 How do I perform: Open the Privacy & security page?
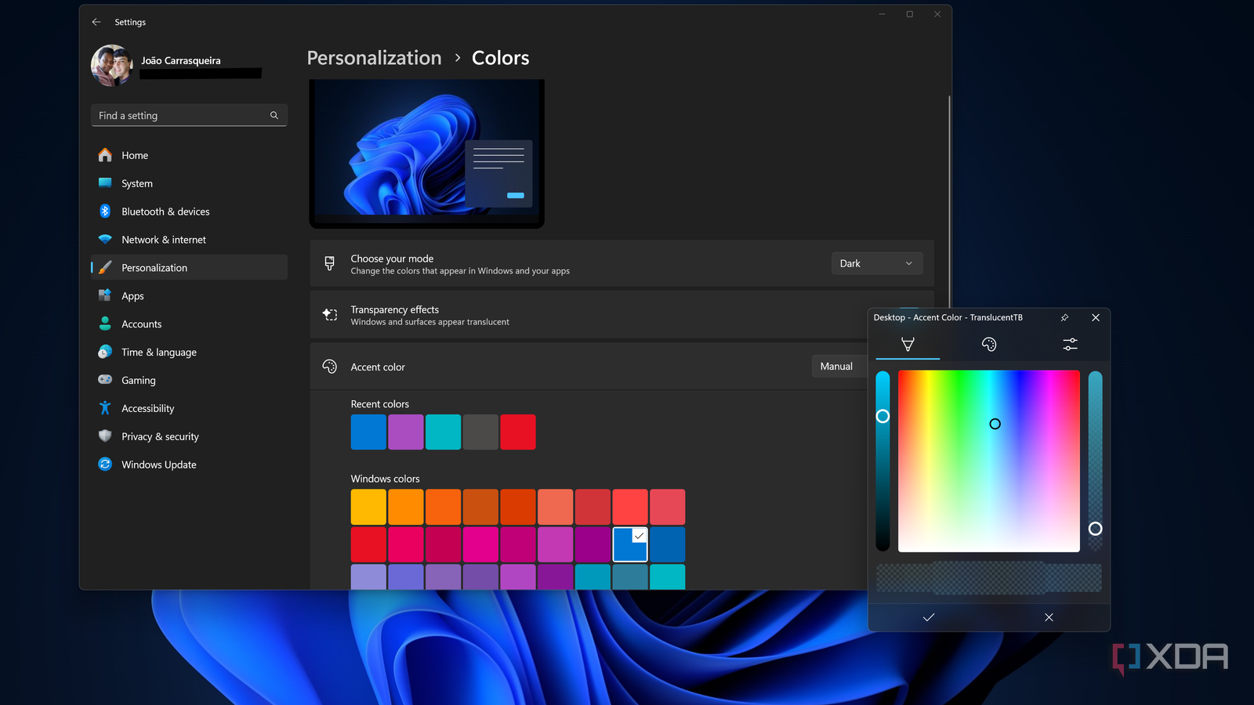pos(160,436)
